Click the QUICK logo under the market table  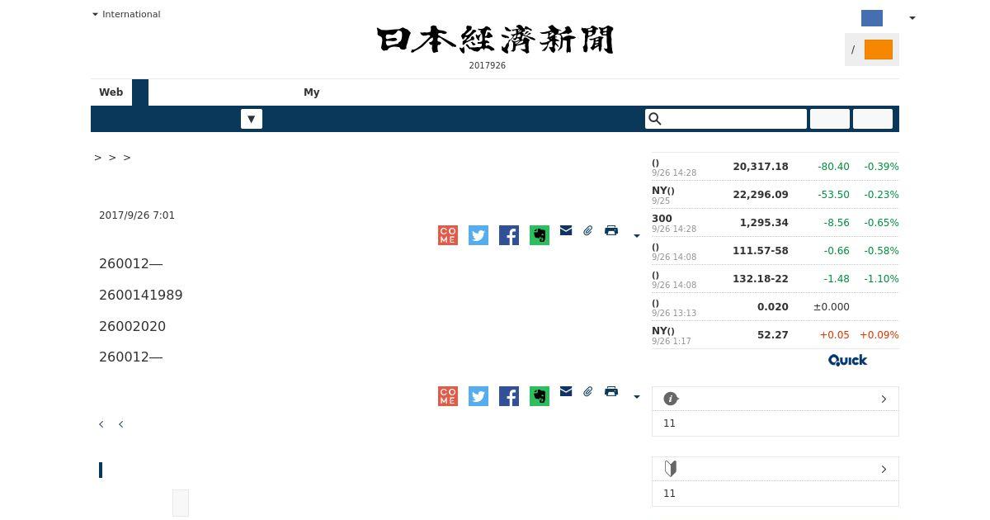click(x=847, y=360)
